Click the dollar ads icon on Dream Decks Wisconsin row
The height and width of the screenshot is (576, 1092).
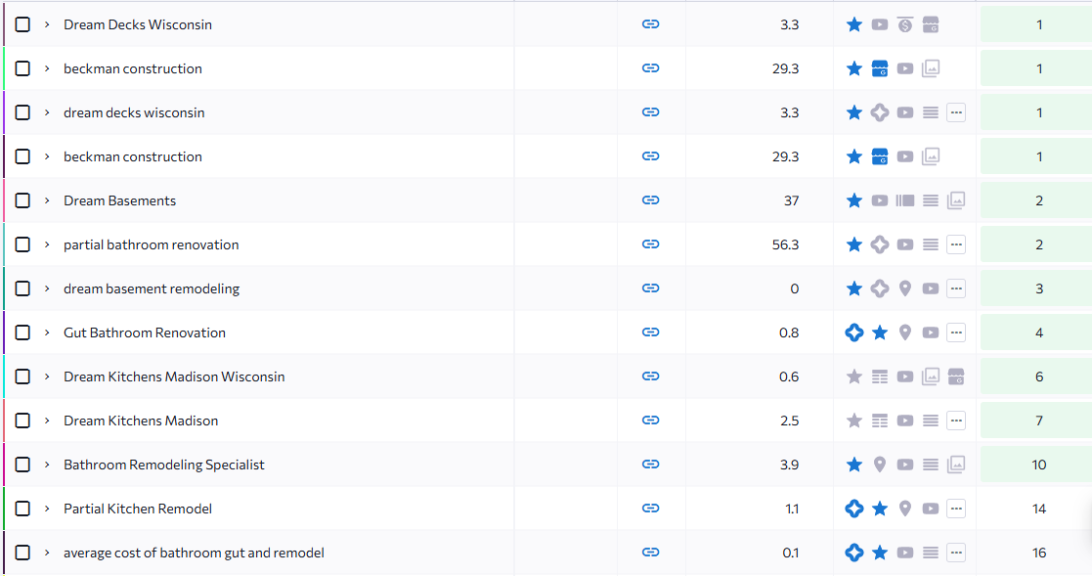click(x=905, y=24)
